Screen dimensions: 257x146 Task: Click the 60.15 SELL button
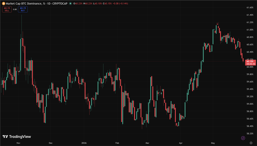[7, 9]
